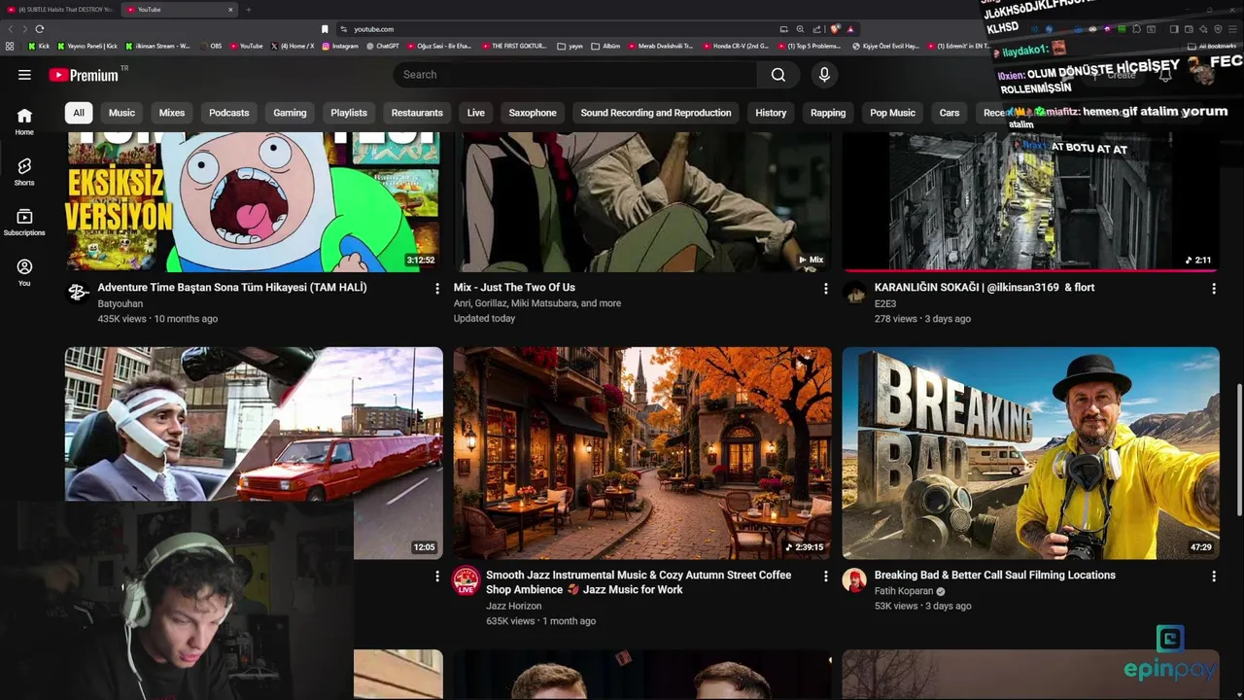Open the Fatih Koparan channel name link

pos(904,591)
